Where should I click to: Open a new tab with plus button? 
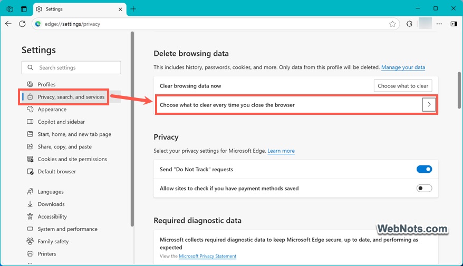tap(133, 9)
